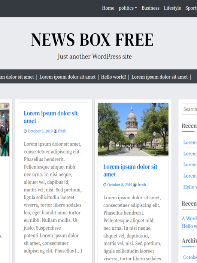Screen dimensions: 197x263
Task: Click the clock icon in the text-only card
Action: [25, 131]
